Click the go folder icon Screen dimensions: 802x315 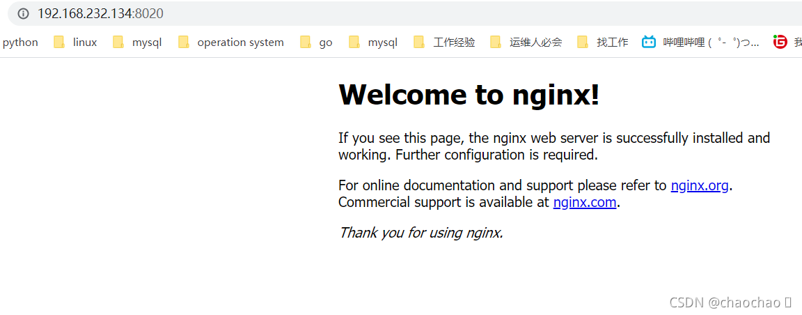306,43
